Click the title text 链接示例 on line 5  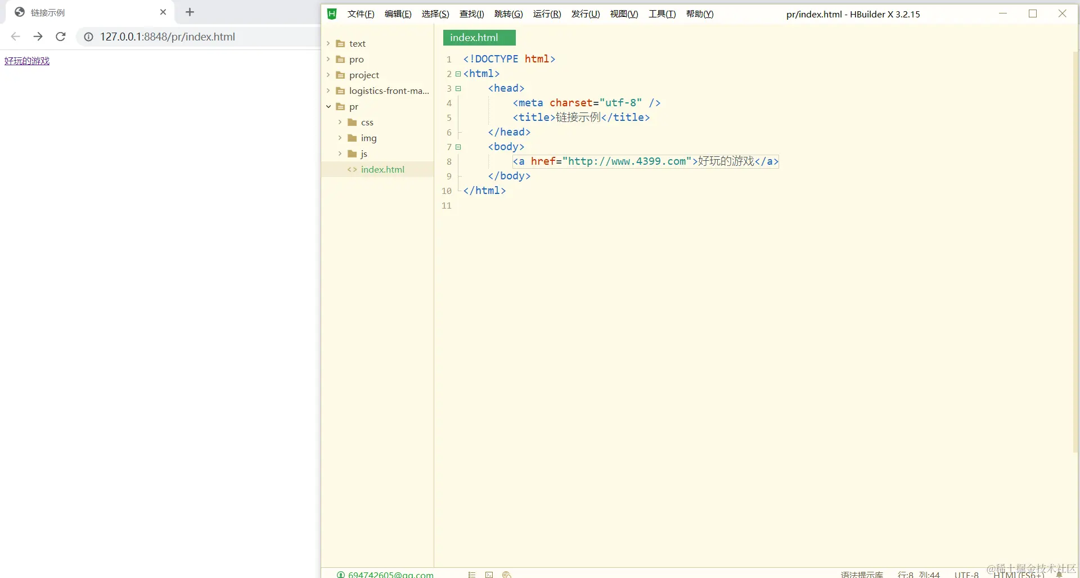(x=578, y=118)
